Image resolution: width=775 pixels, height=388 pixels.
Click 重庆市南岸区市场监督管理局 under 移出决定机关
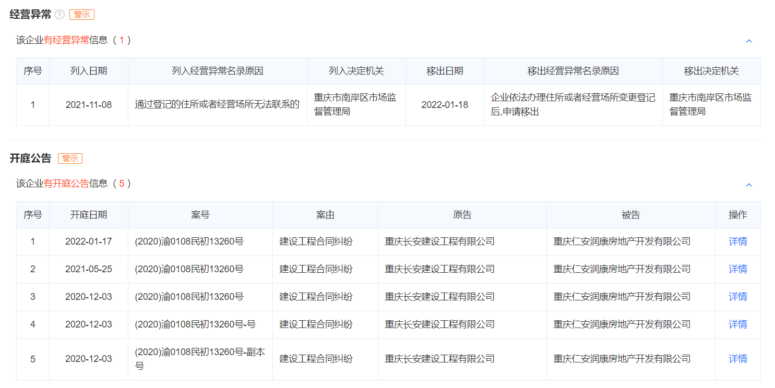click(x=712, y=105)
